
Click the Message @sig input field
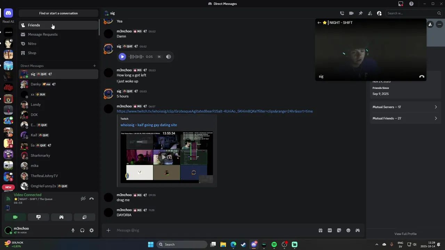215,230
